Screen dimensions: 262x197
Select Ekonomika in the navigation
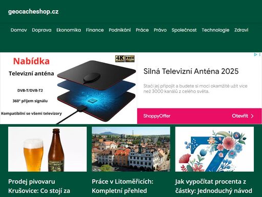[69, 30]
